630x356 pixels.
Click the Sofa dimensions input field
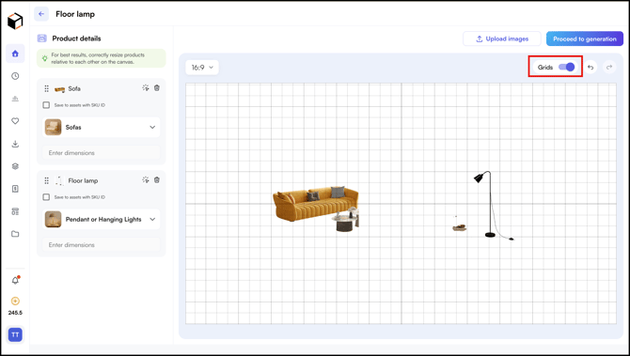pos(102,153)
